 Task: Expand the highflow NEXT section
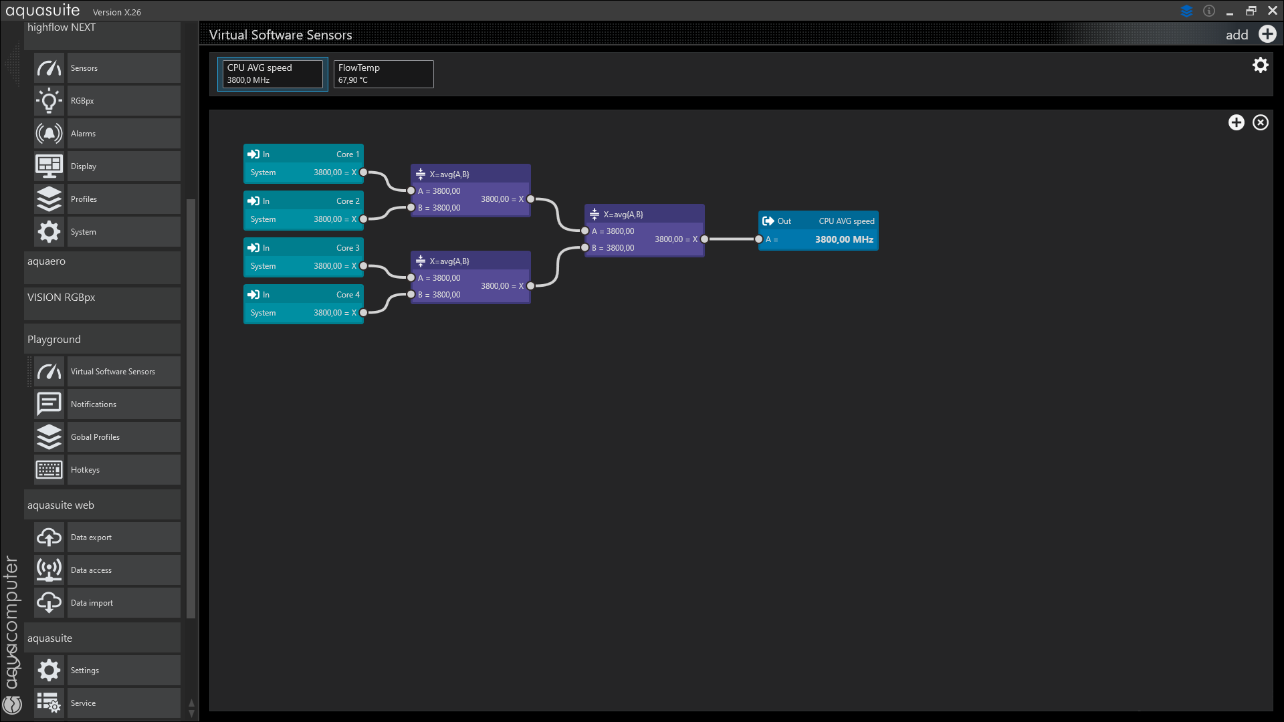click(102, 35)
